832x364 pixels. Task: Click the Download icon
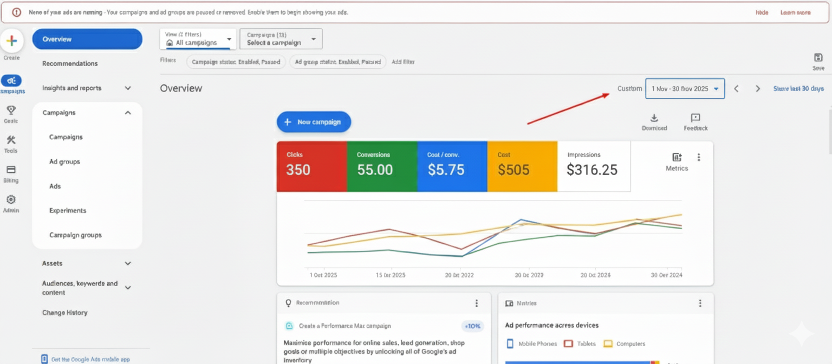(x=654, y=118)
